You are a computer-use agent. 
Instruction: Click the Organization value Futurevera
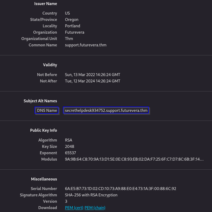click(75, 32)
